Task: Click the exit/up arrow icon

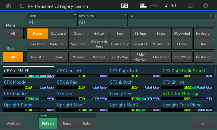Action: [22, 6]
